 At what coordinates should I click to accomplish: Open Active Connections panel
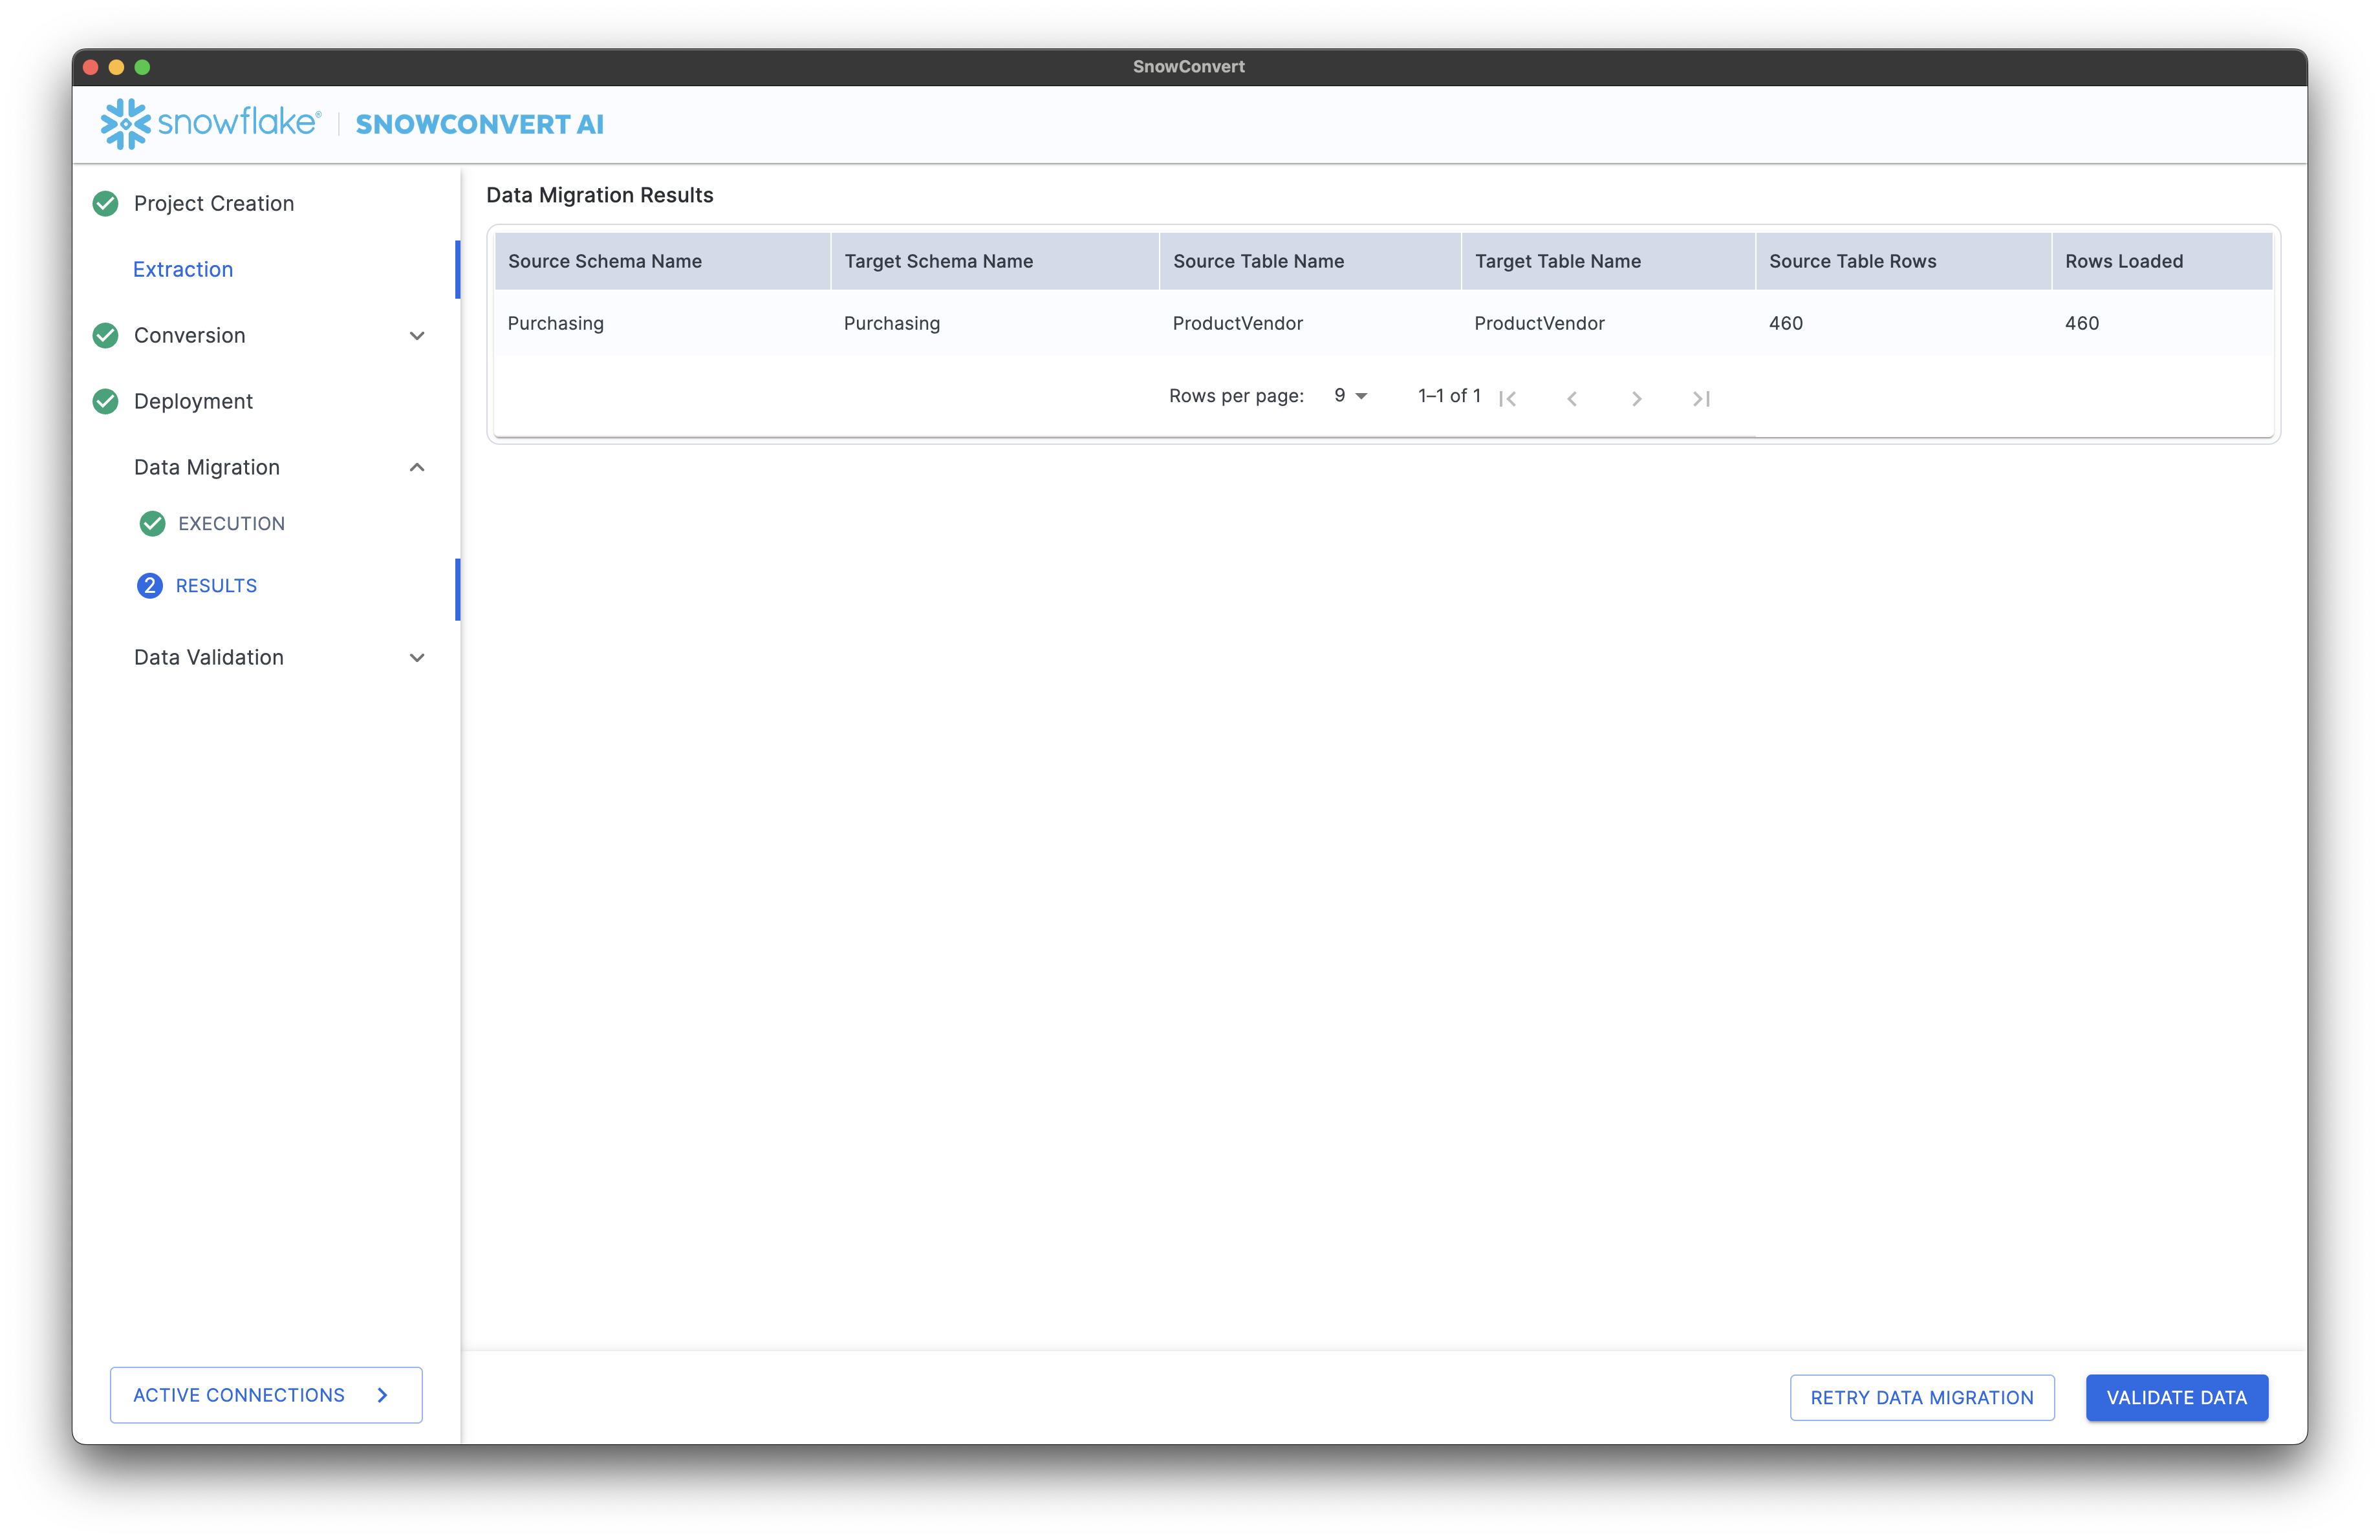266,1395
